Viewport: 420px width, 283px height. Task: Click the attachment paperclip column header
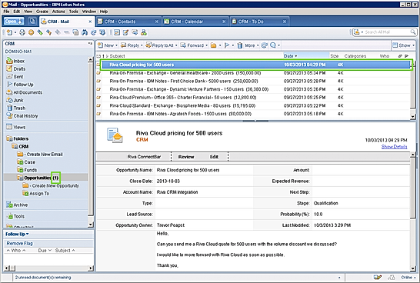point(400,56)
